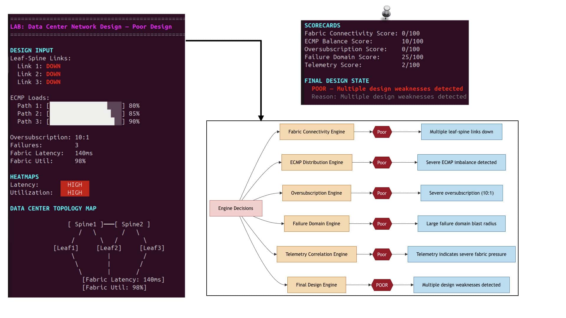Select the Severe oversubscription (10:1) result box

pyautogui.click(x=462, y=193)
